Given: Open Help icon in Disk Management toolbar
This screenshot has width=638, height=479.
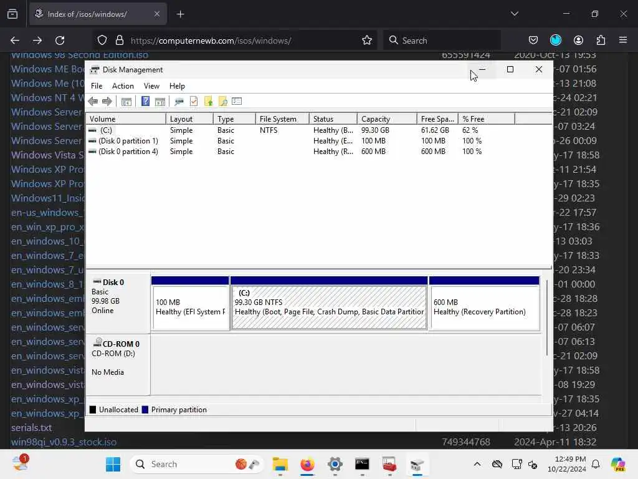Looking at the screenshot, I should [x=145, y=102].
